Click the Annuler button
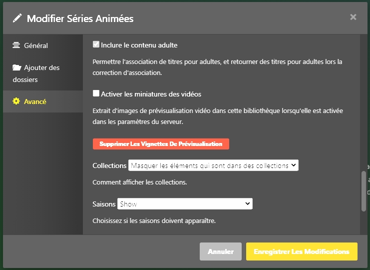 pos(221,251)
